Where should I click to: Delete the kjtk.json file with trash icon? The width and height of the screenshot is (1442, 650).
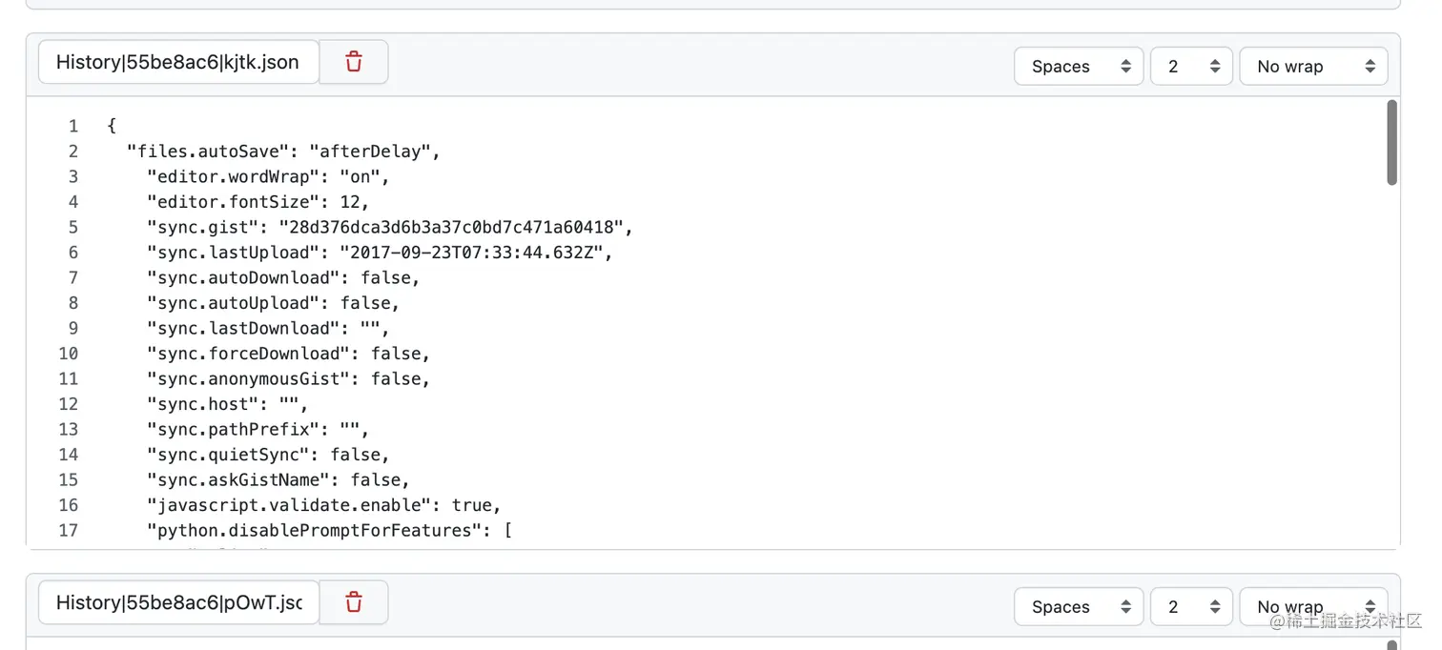(x=354, y=62)
